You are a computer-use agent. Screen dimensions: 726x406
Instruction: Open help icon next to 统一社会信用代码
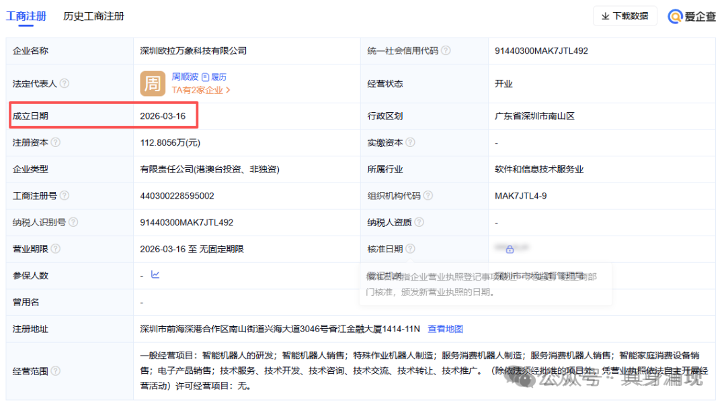coord(446,50)
